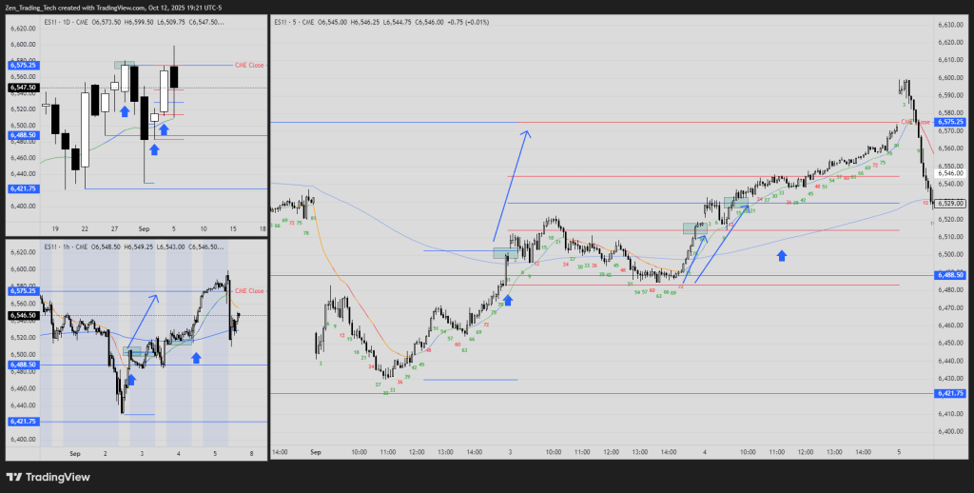
Task: Click the 6,575.25 price label on daily chart
Action: click(23, 67)
